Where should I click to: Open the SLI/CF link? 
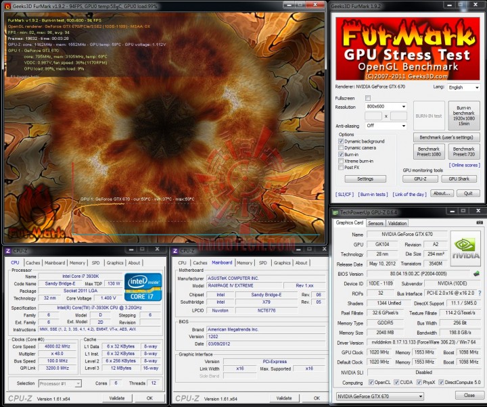344,194
